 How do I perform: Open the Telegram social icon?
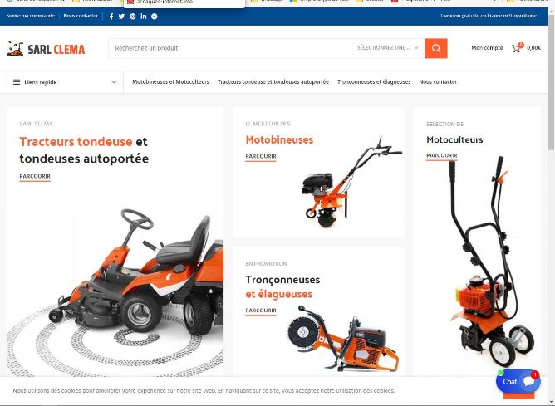[155, 17]
